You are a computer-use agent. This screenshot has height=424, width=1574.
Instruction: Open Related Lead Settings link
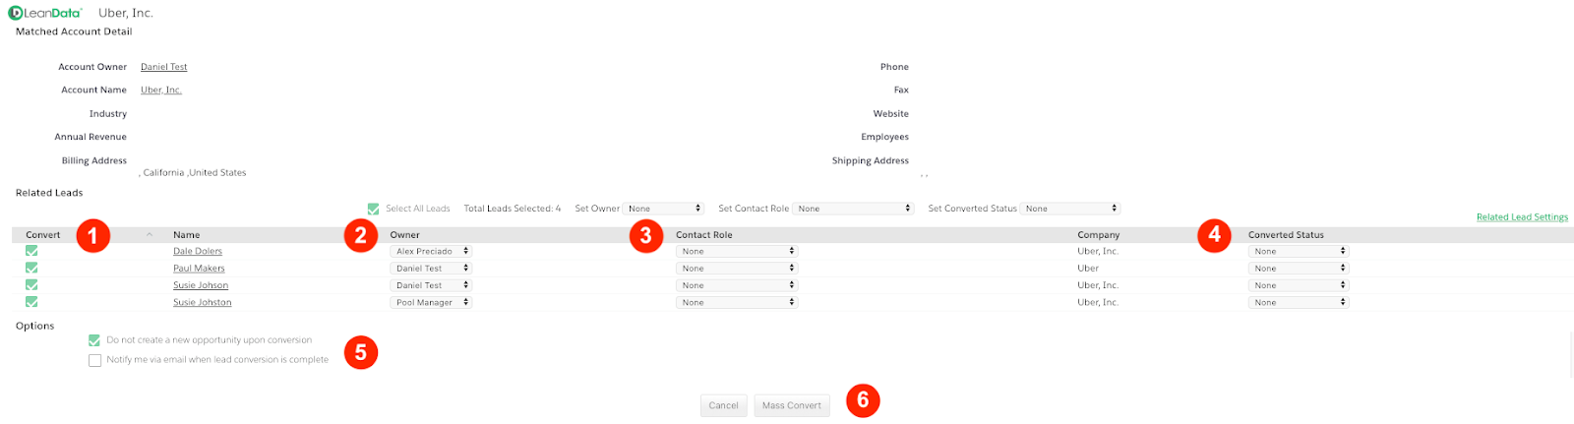[1522, 217]
